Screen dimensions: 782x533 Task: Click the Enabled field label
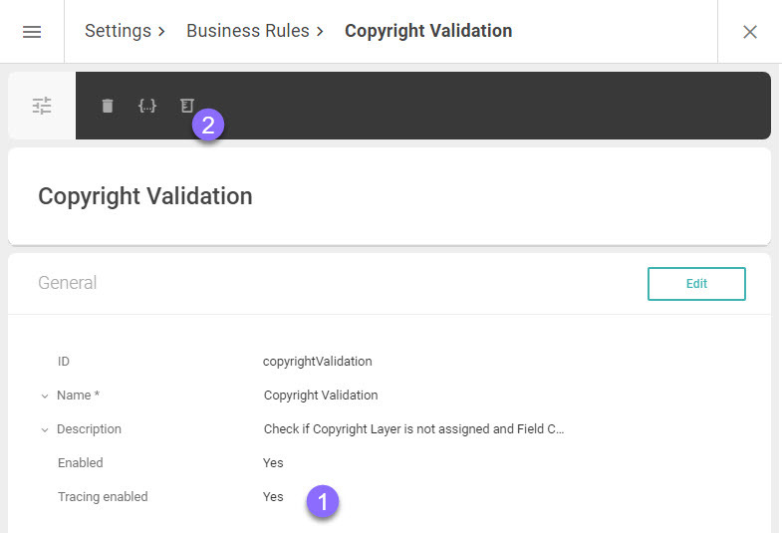pos(81,462)
